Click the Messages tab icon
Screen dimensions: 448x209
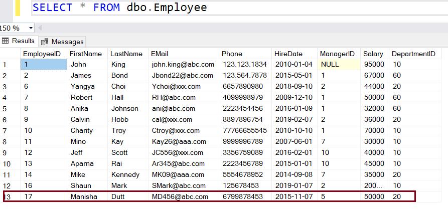pos(45,42)
